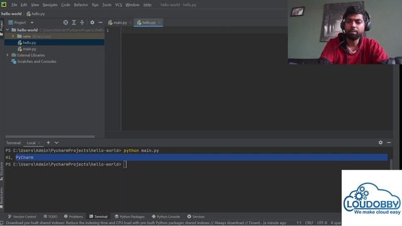Open the VCS menu

[119, 5]
